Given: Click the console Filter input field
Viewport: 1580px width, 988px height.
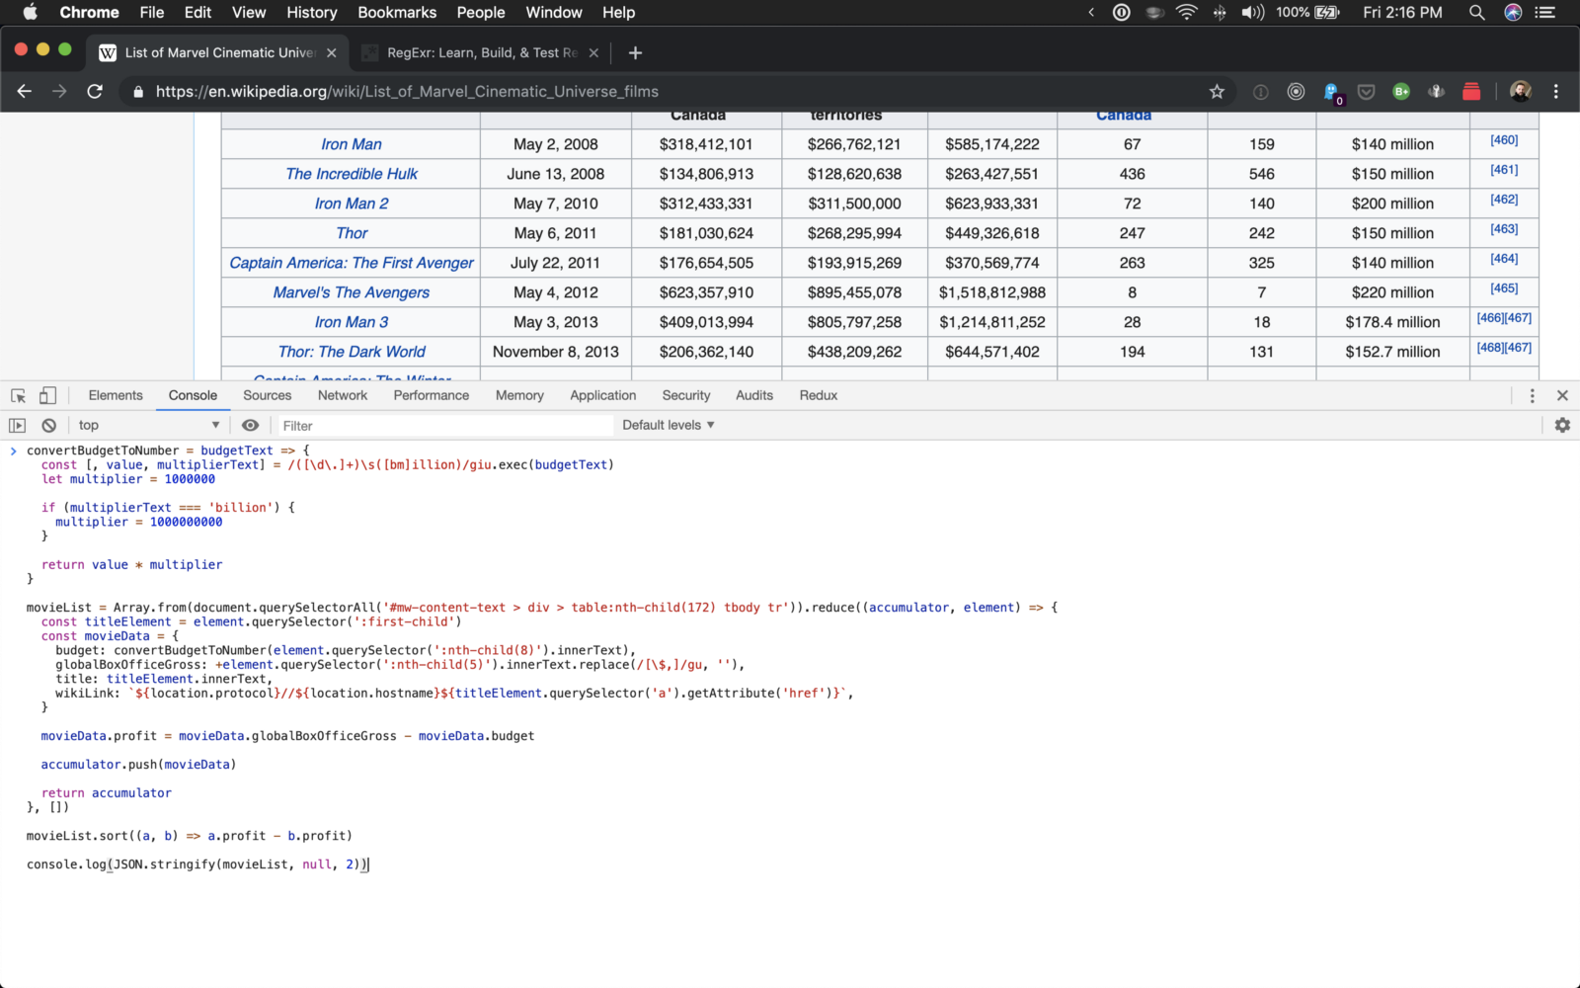Looking at the screenshot, I should [x=444, y=425].
